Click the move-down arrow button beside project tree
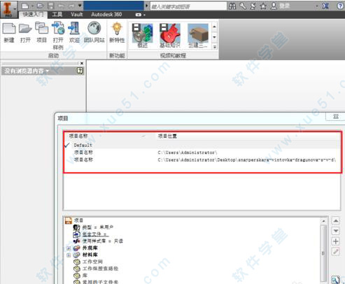Viewport: 345px width, 284px height. click(336, 231)
